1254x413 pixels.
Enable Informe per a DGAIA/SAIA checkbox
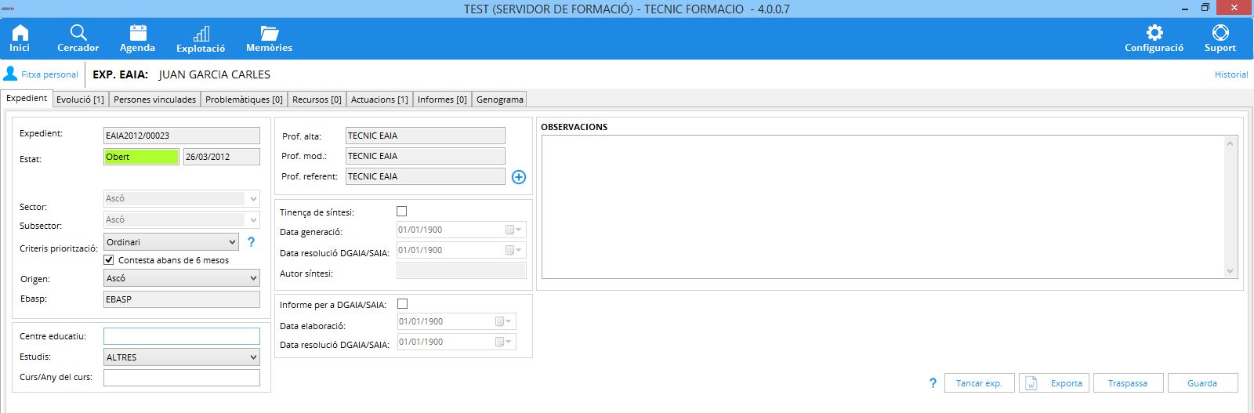403,304
